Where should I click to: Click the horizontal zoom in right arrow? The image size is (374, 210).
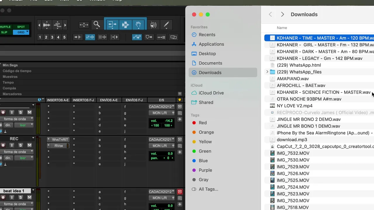pyautogui.click(x=65, y=25)
